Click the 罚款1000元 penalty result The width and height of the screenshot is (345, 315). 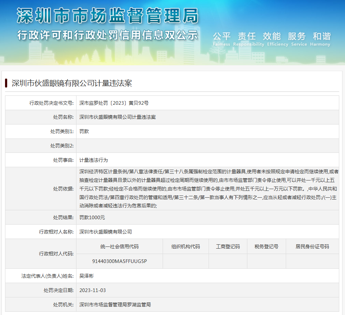(x=92, y=217)
